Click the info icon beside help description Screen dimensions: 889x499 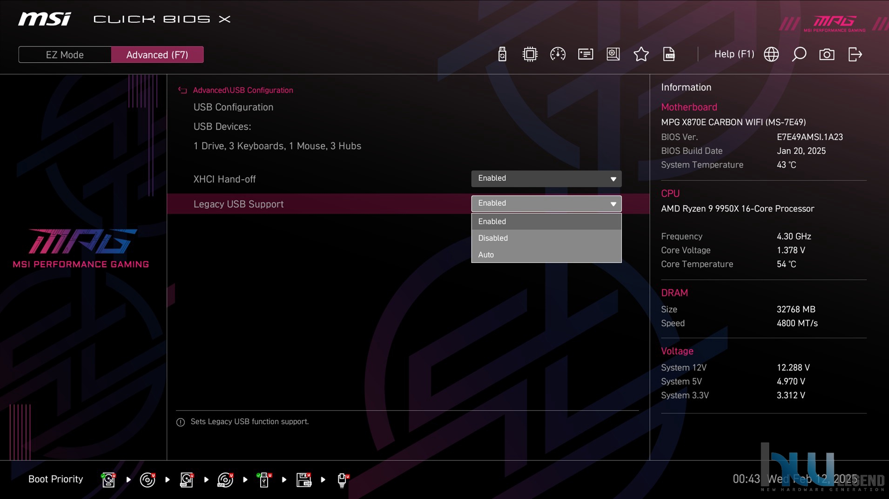[181, 422]
